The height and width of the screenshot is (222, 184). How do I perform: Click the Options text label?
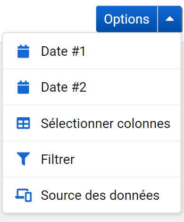126,19
